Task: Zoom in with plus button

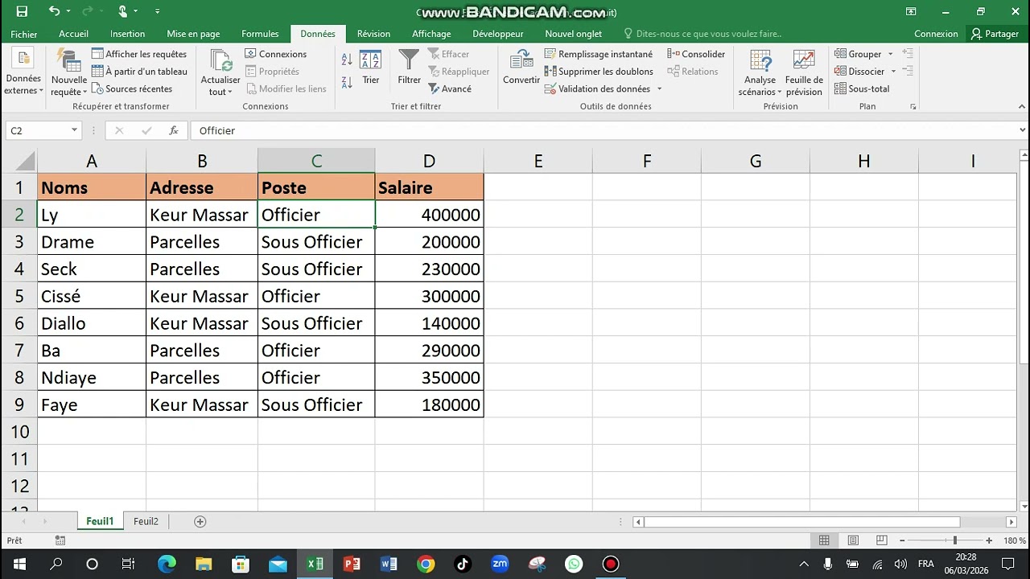Action: point(989,540)
